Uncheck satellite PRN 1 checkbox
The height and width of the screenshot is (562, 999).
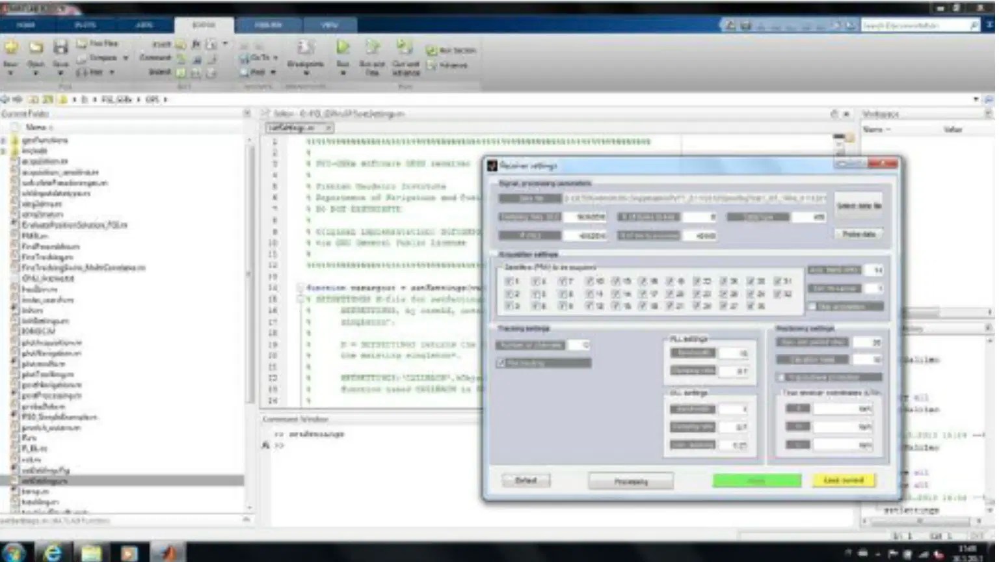pyautogui.click(x=509, y=281)
